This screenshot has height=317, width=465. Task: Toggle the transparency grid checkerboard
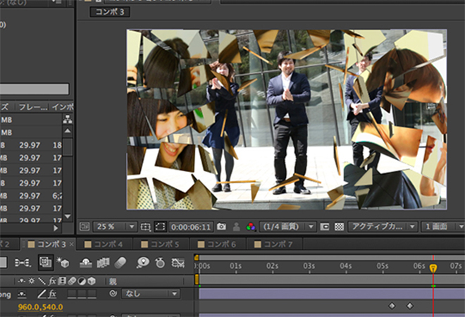pos(340,227)
